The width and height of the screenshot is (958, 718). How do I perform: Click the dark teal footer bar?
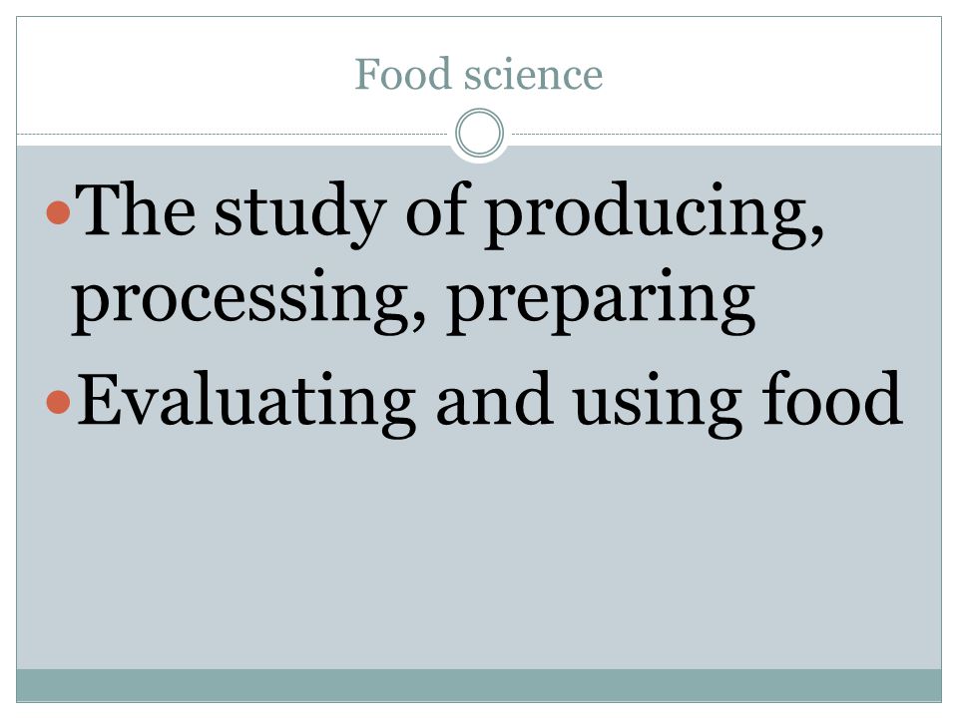[x=479, y=685]
